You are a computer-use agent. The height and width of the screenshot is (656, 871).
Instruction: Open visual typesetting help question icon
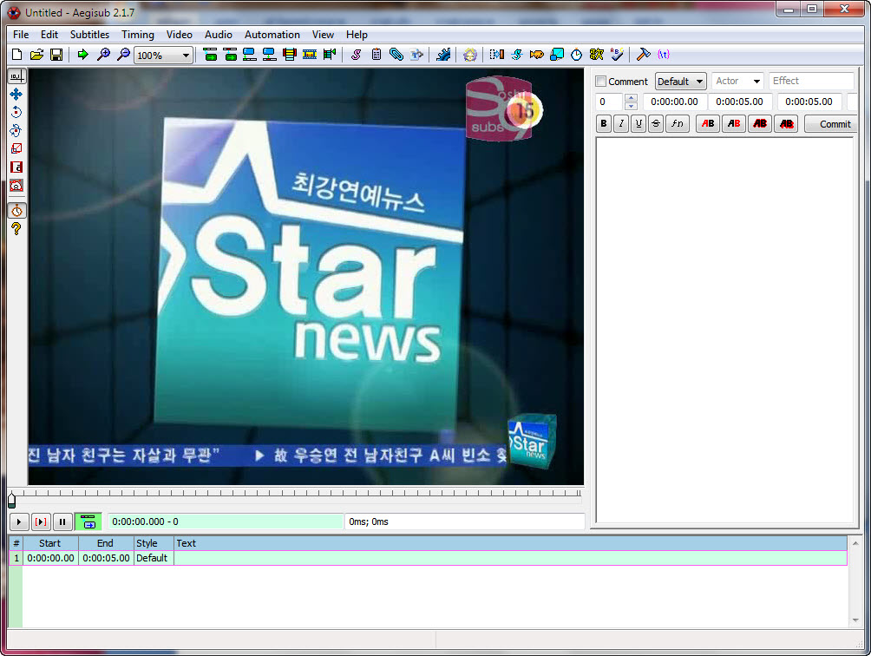click(x=16, y=229)
